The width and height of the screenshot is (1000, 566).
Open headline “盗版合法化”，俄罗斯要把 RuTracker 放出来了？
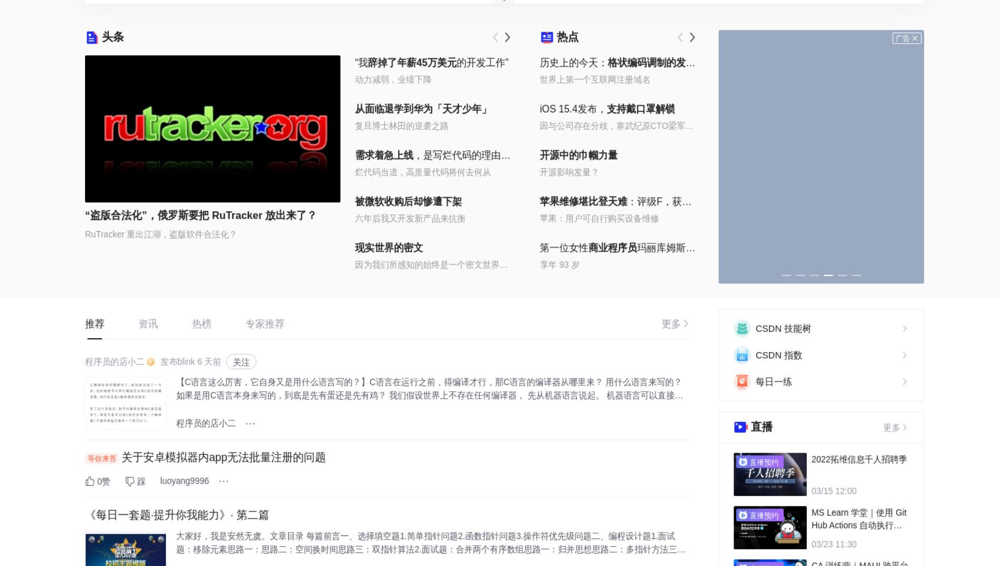[200, 216]
